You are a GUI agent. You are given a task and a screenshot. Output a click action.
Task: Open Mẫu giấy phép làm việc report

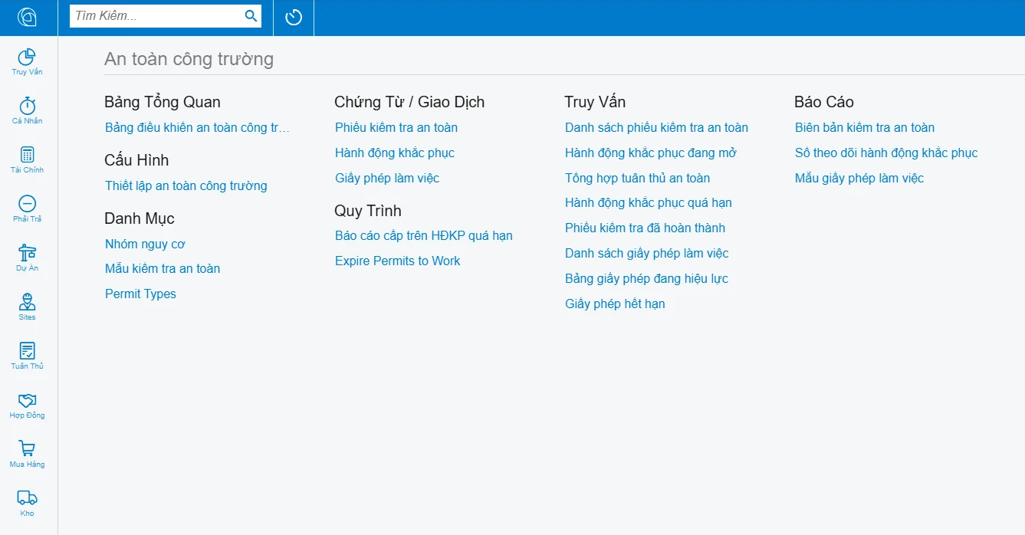click(x=859, y=179)
